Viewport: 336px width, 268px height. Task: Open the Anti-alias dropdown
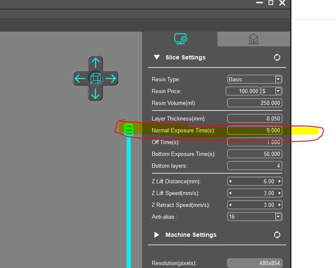278,217
